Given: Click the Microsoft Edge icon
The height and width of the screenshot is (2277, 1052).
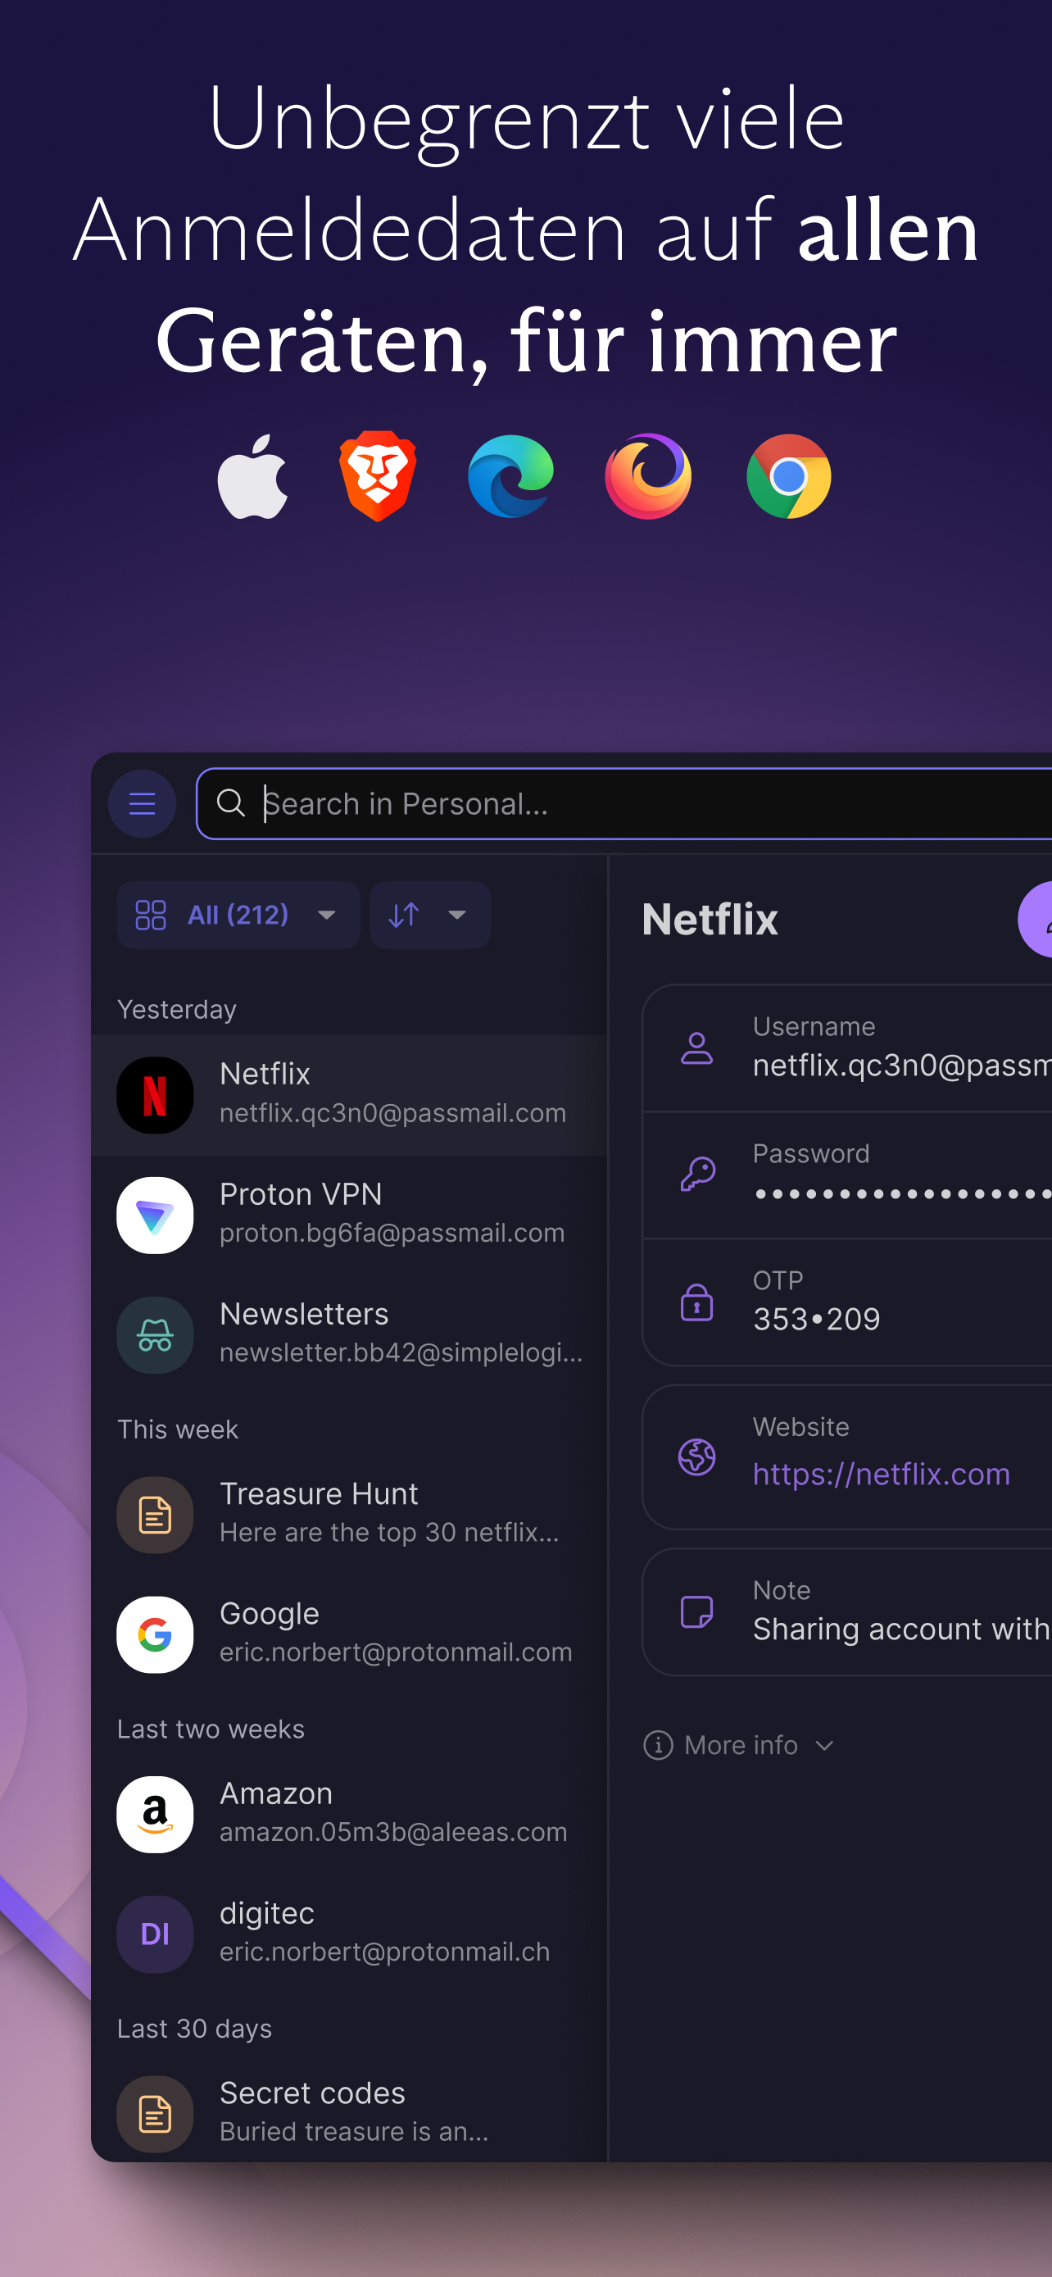Looking at the screenshot, I should click(x=510, y=476).
